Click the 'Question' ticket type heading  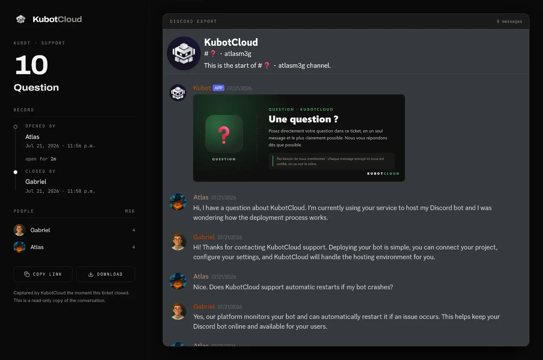(36, 88)
